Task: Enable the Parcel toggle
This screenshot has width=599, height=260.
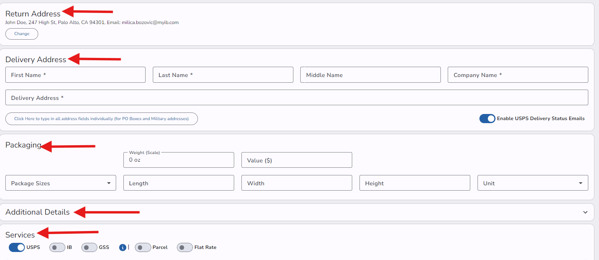Action: click(143, 247)
